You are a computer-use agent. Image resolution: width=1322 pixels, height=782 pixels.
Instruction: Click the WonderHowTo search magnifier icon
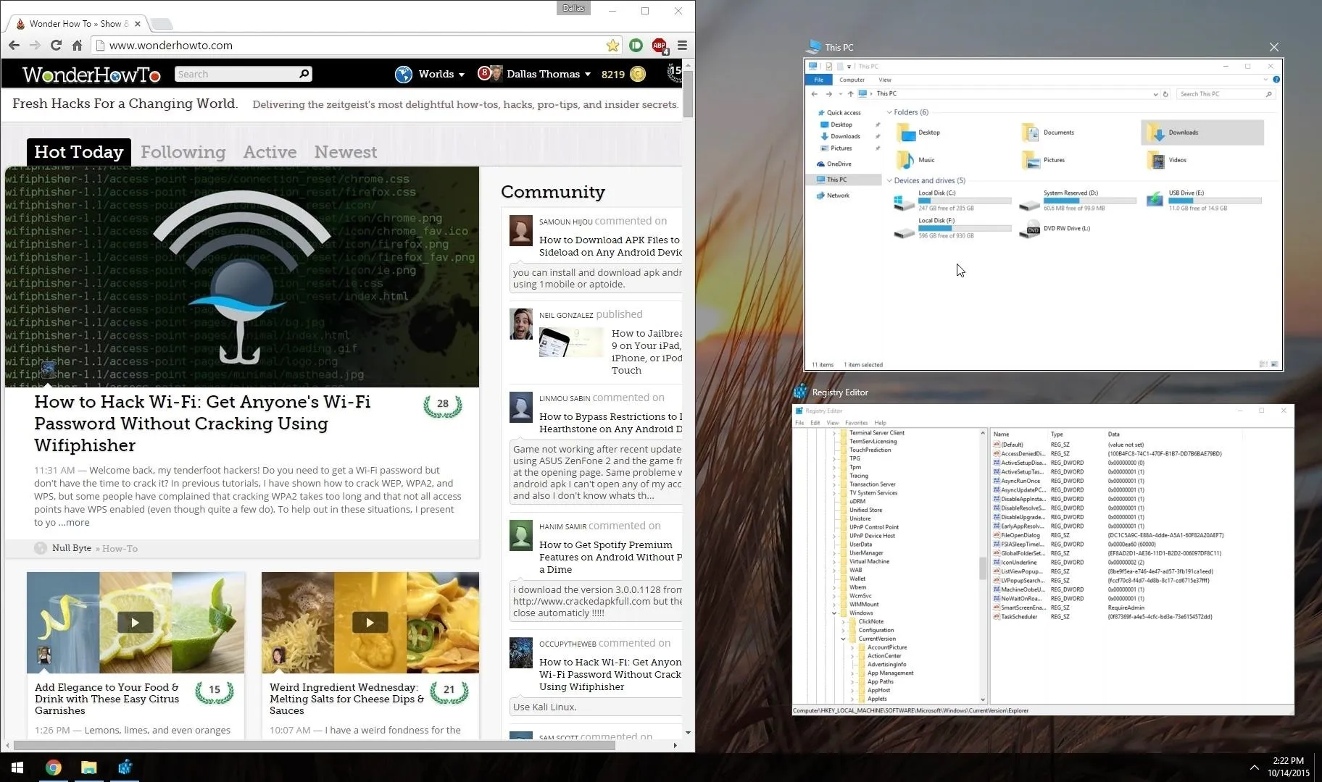304,74
